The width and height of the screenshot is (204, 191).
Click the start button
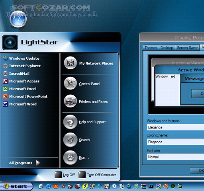[x=16, y=186]
